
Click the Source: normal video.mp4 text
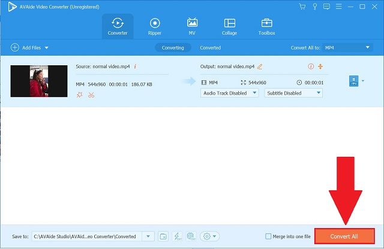103,66
